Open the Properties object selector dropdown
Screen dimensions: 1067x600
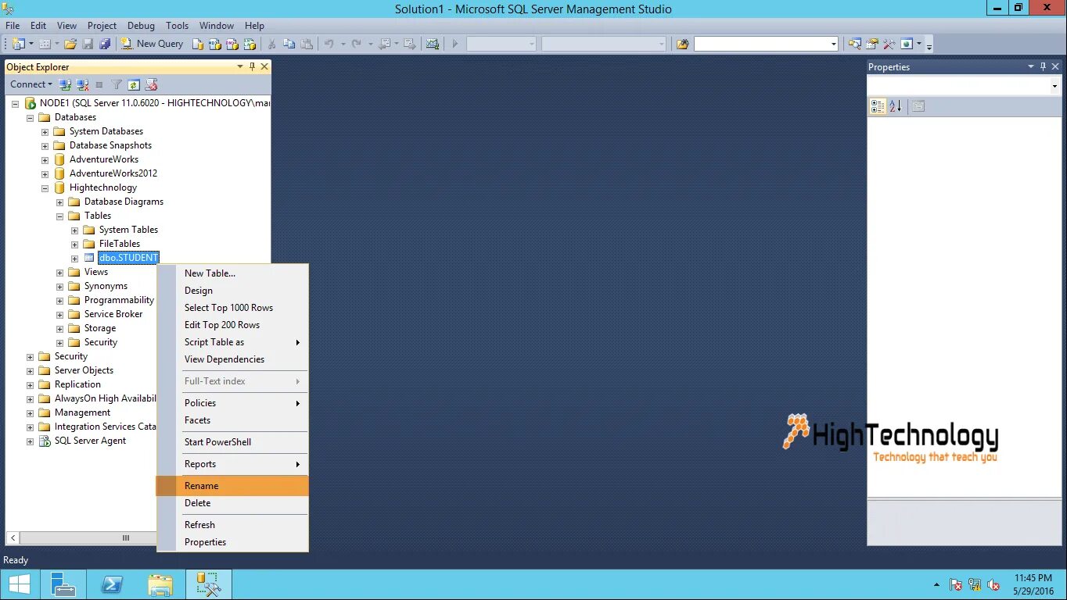tap(1054, 87)
